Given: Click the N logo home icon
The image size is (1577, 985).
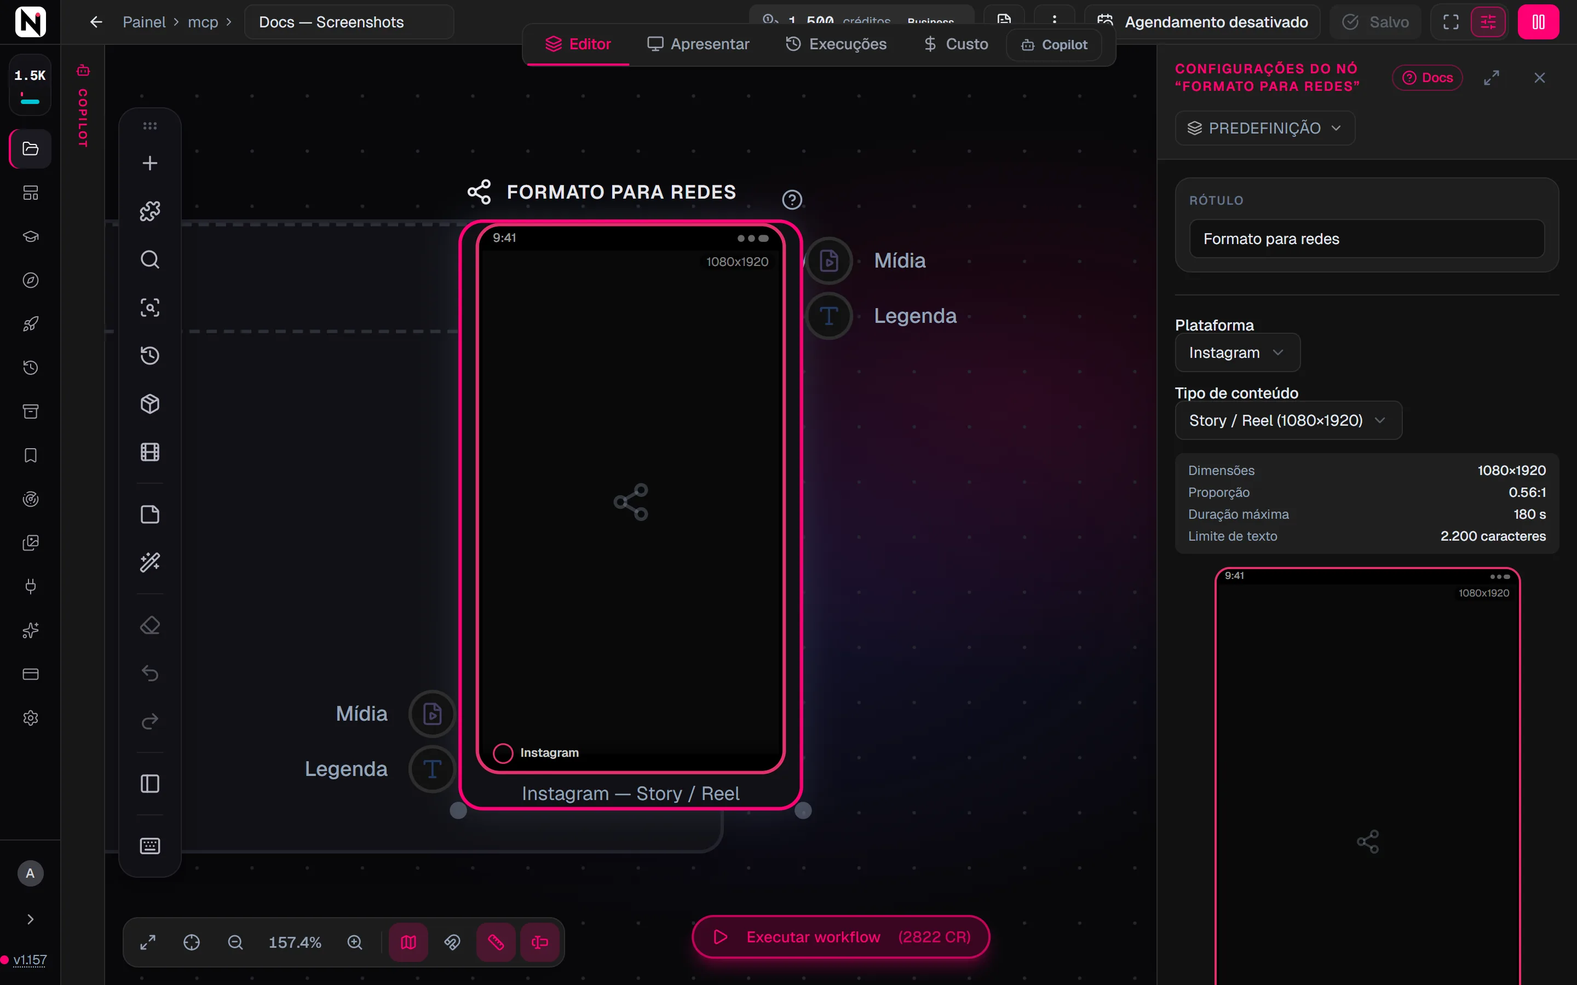Looking at the screenshot, I should (x=30, y=21).
